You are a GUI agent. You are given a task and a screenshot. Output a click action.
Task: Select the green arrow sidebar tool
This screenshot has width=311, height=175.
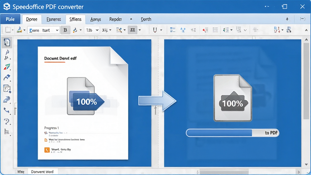pos(7,67)
